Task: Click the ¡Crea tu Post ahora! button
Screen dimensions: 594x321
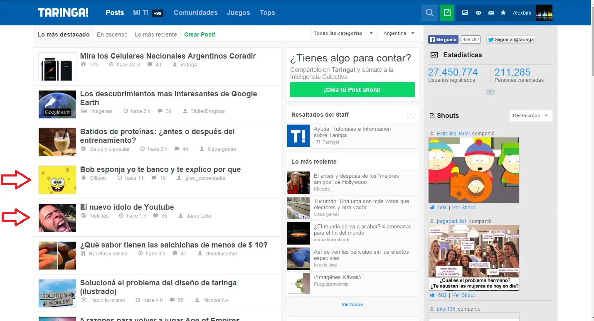Action: pos(352,90)
